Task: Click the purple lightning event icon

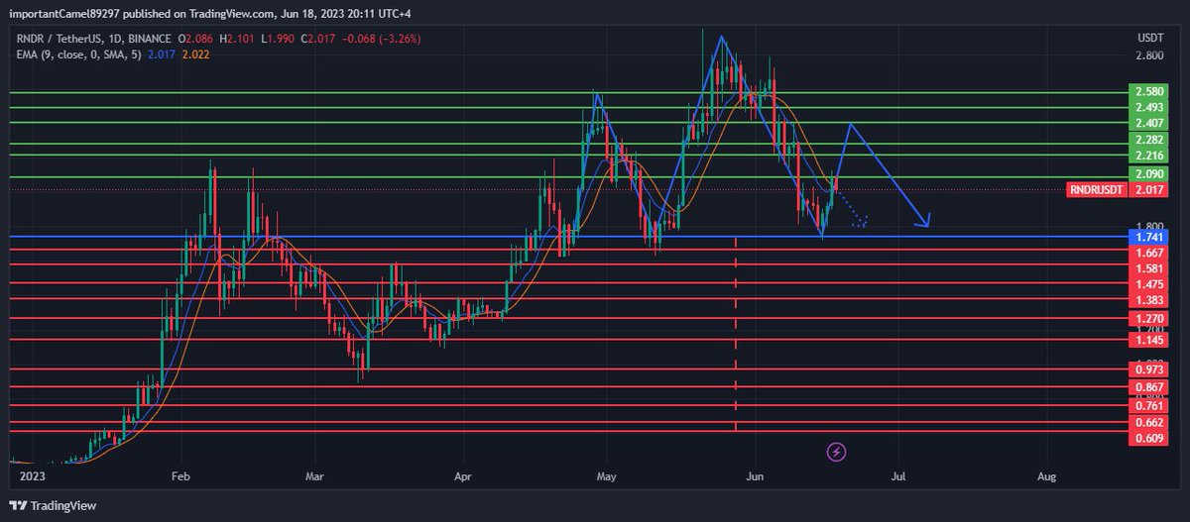Action: click(836, 452)
